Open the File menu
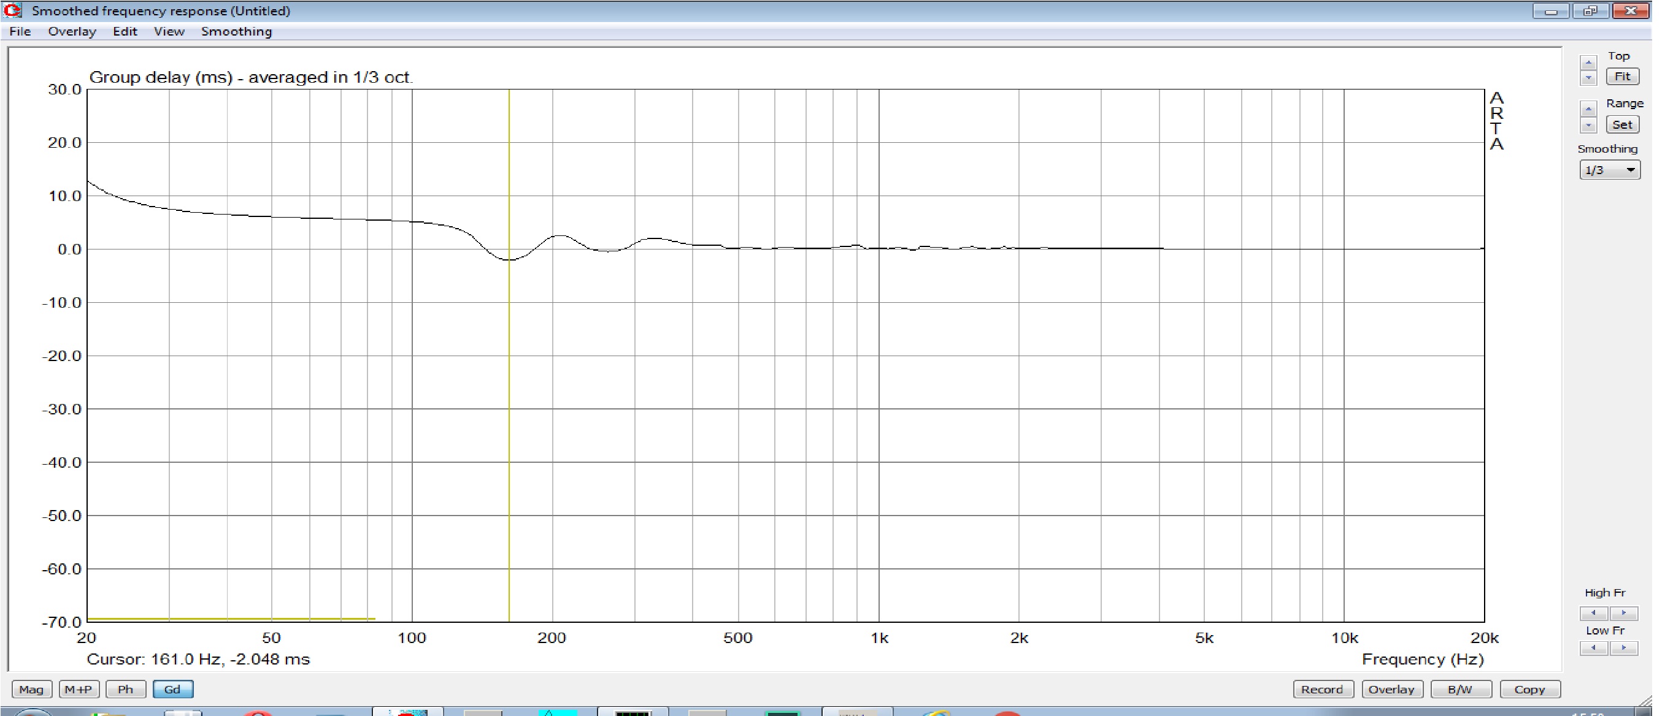Screen dimensions: 1665x716 pyautogui.click(x=20, y=32)
